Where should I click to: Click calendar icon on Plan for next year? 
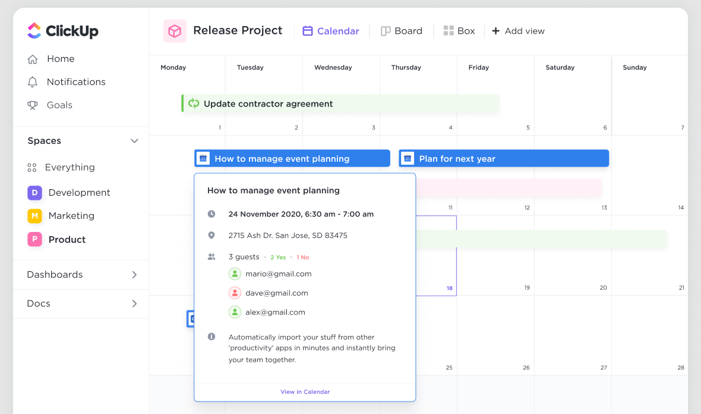[x=408, y=159]
